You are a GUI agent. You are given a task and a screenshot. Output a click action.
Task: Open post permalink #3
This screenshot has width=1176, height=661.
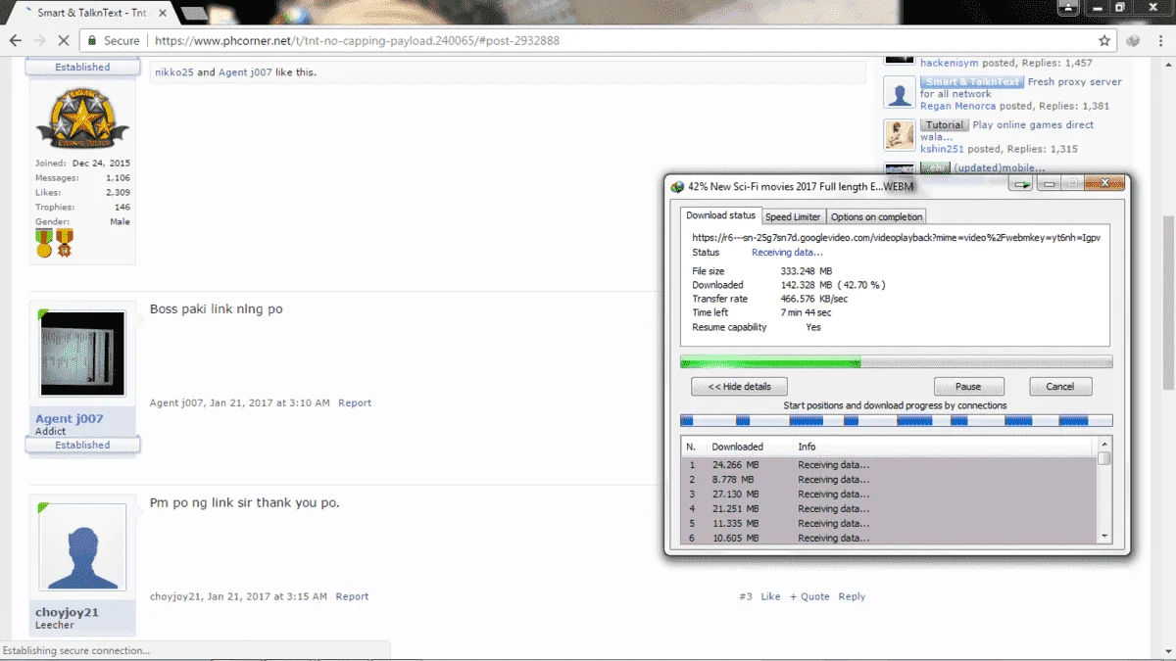746,596
